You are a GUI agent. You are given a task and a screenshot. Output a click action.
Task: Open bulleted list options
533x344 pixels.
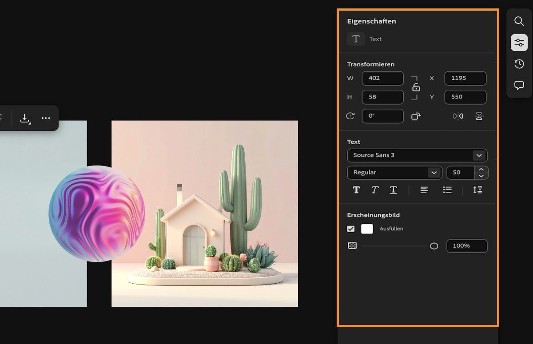click(x=447, y=190)
